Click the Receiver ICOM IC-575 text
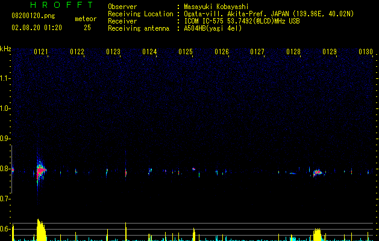This screenshot has width=379, height=241. pos(242,21)
